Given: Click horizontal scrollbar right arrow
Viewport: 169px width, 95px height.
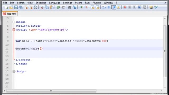Looking at the screenshot, I should [x=161, y=91].
